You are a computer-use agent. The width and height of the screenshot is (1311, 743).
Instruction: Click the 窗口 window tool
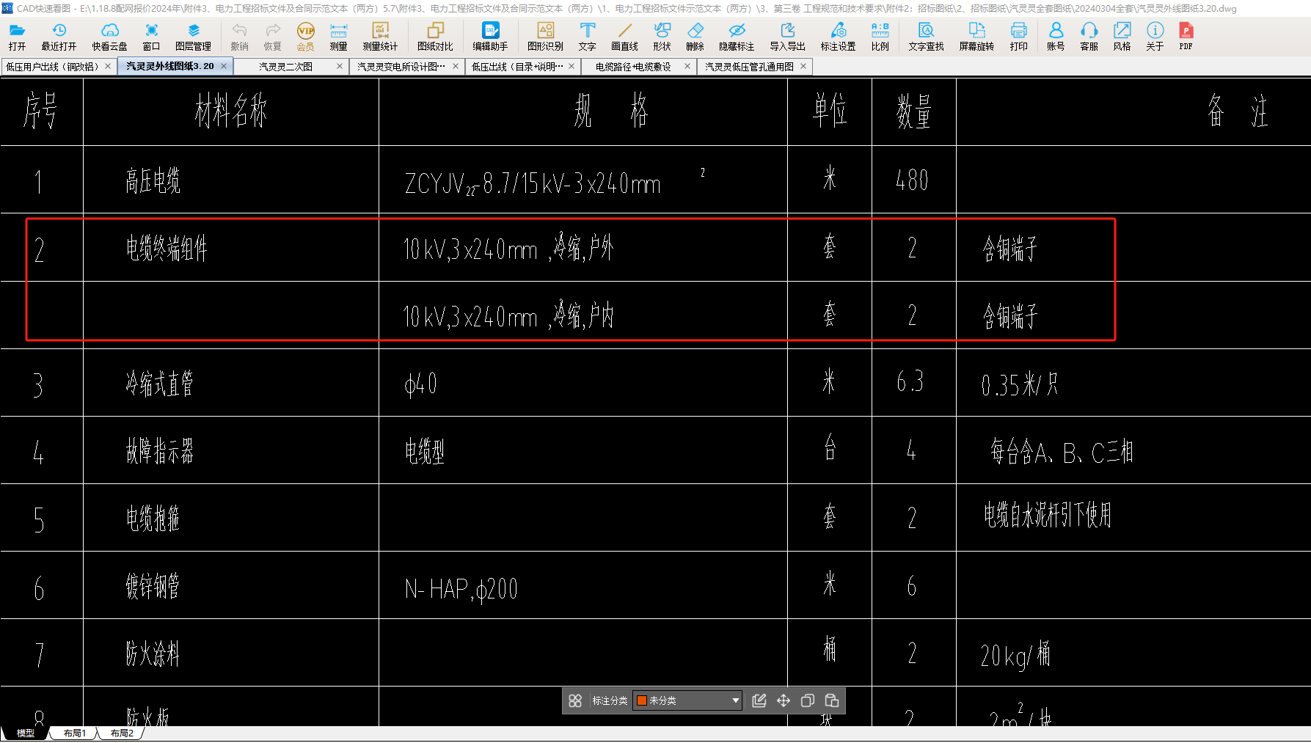point(151,36)
